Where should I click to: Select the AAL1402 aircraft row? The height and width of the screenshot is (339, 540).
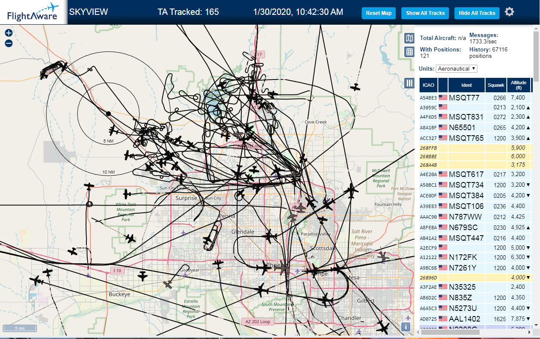(x=475, y=319)
